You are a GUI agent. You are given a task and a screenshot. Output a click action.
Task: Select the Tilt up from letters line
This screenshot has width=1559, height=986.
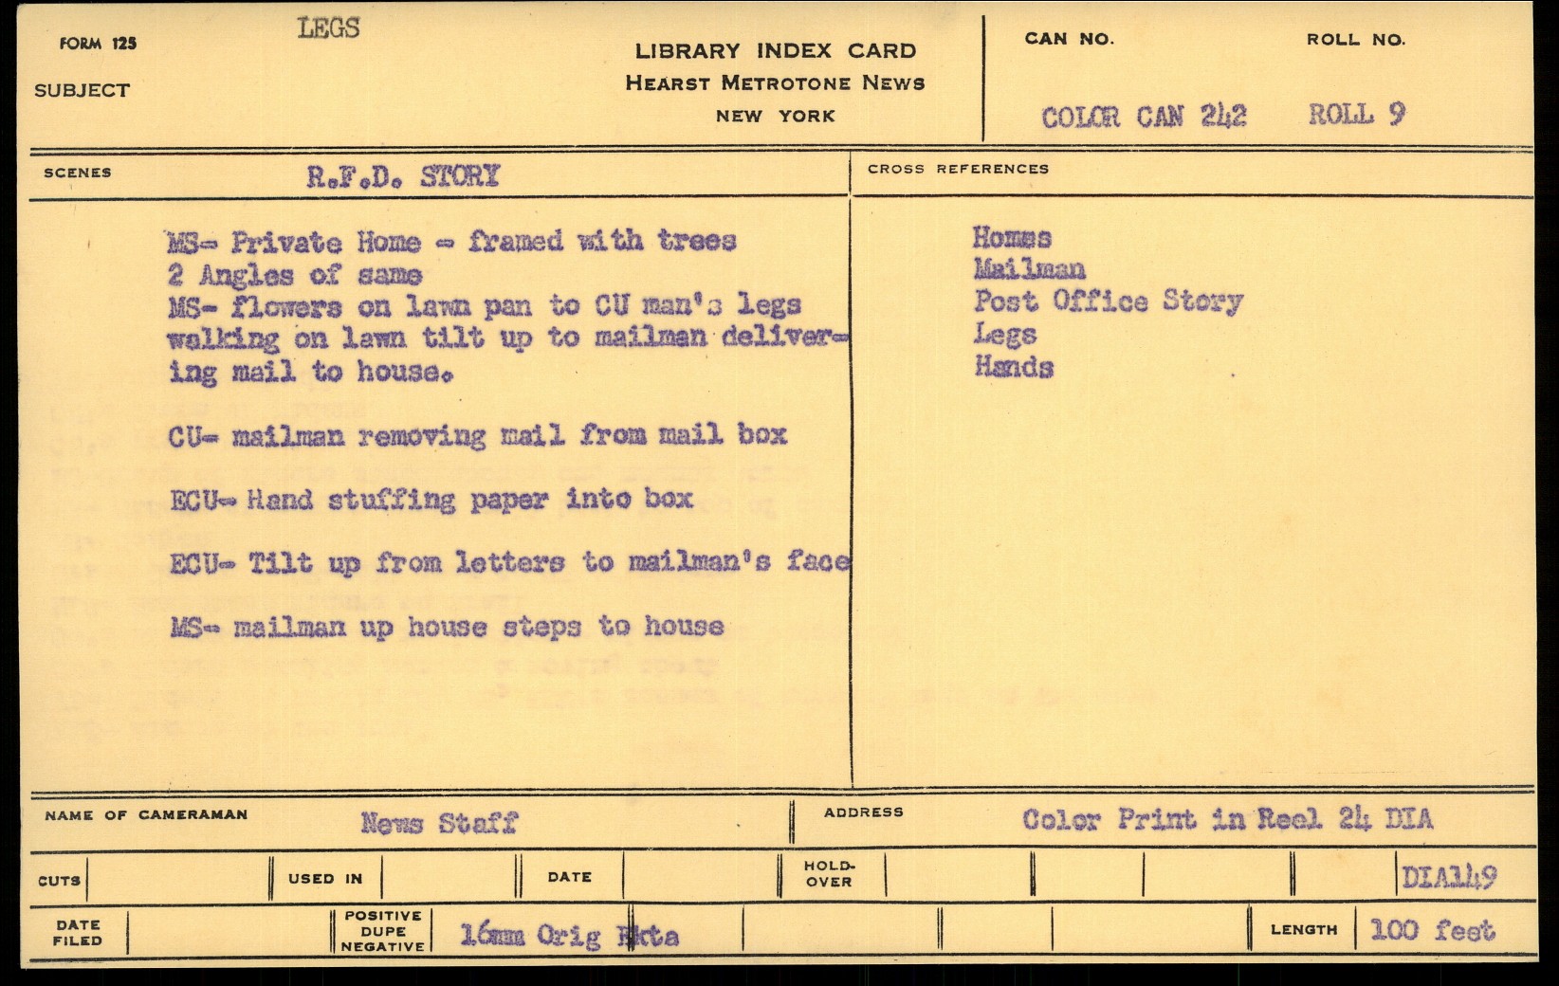tap(509, 563)
